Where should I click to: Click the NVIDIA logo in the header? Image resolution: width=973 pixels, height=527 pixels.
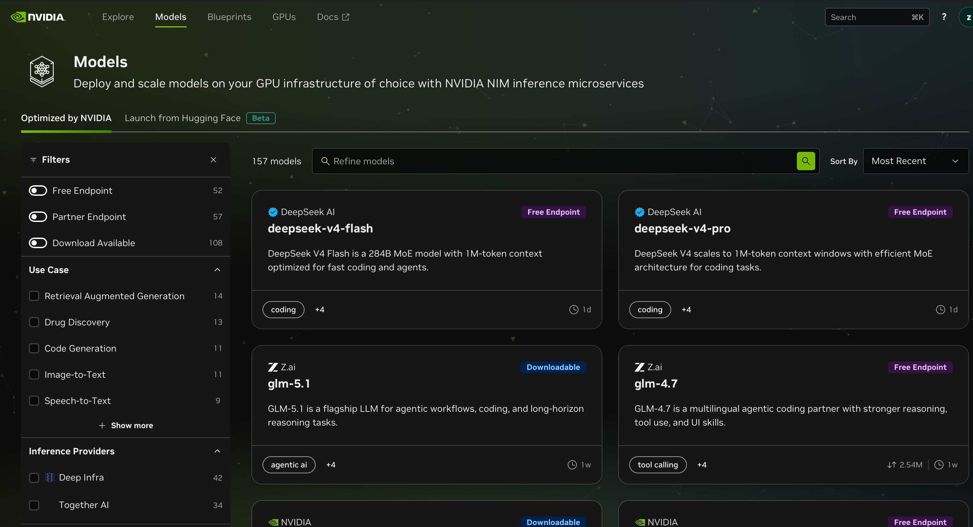coord(38,17)
